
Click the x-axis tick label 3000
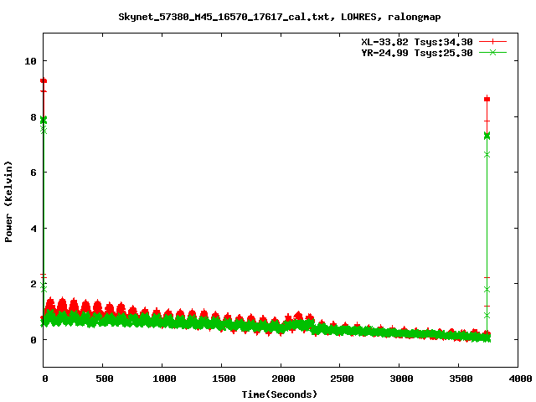(401, 379)
